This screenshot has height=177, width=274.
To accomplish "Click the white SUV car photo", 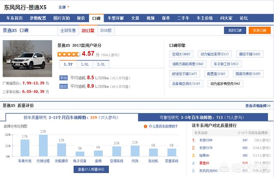I will 27,58.
